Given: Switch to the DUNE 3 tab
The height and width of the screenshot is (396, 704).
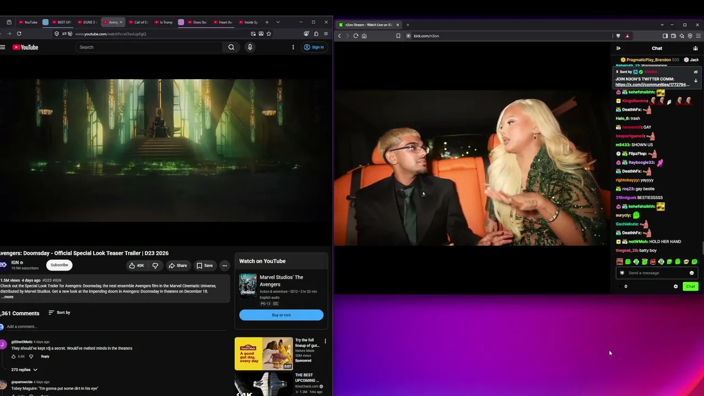Looking at the screenshot, I should tap(87, 22).
